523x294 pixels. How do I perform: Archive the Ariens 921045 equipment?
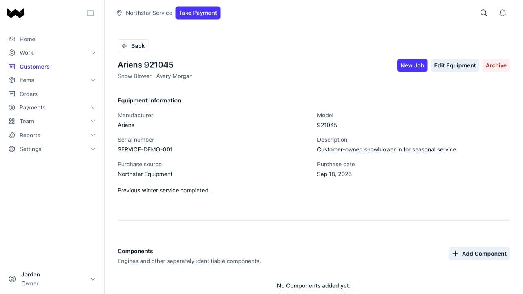(496, 65)
